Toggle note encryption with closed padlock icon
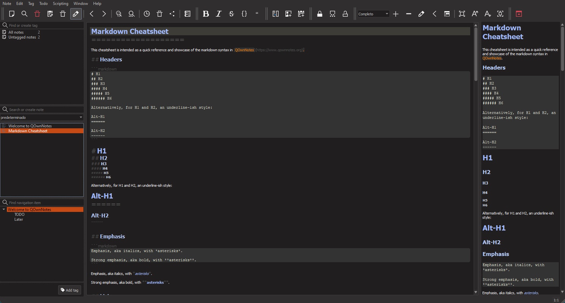This screenshot has height=303, width=565. (320, 14)
